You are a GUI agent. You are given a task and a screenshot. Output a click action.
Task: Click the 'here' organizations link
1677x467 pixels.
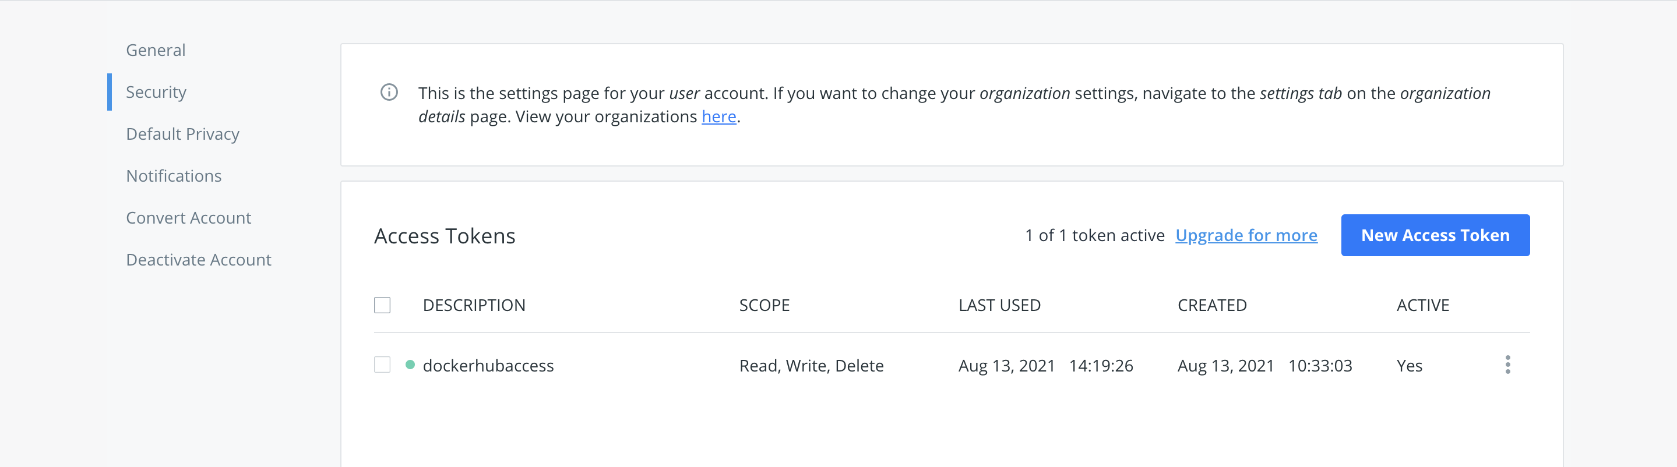(718, 116)
